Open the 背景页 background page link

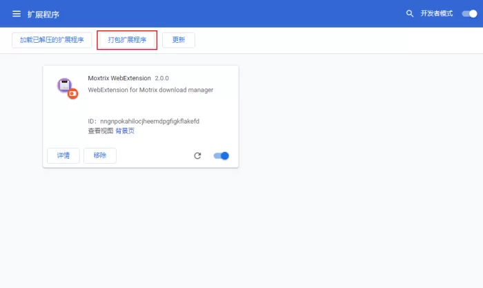tap(125, 131)
